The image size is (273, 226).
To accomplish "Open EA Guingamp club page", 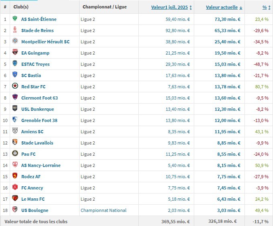I will [x=35, y=53].
